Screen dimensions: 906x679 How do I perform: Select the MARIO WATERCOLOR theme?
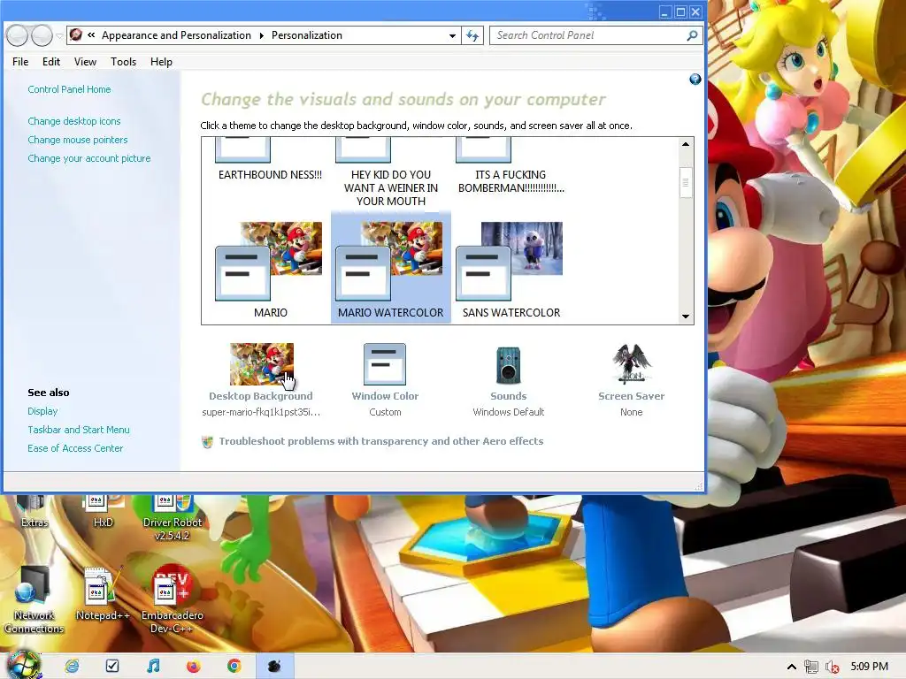pyautogui.click(x=390, y=267)
